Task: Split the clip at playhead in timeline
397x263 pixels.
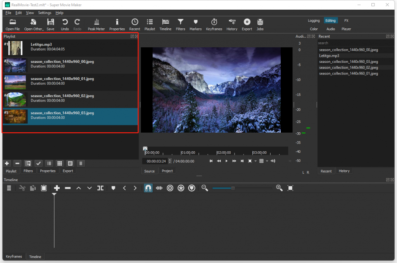Action: click(100, 188)
